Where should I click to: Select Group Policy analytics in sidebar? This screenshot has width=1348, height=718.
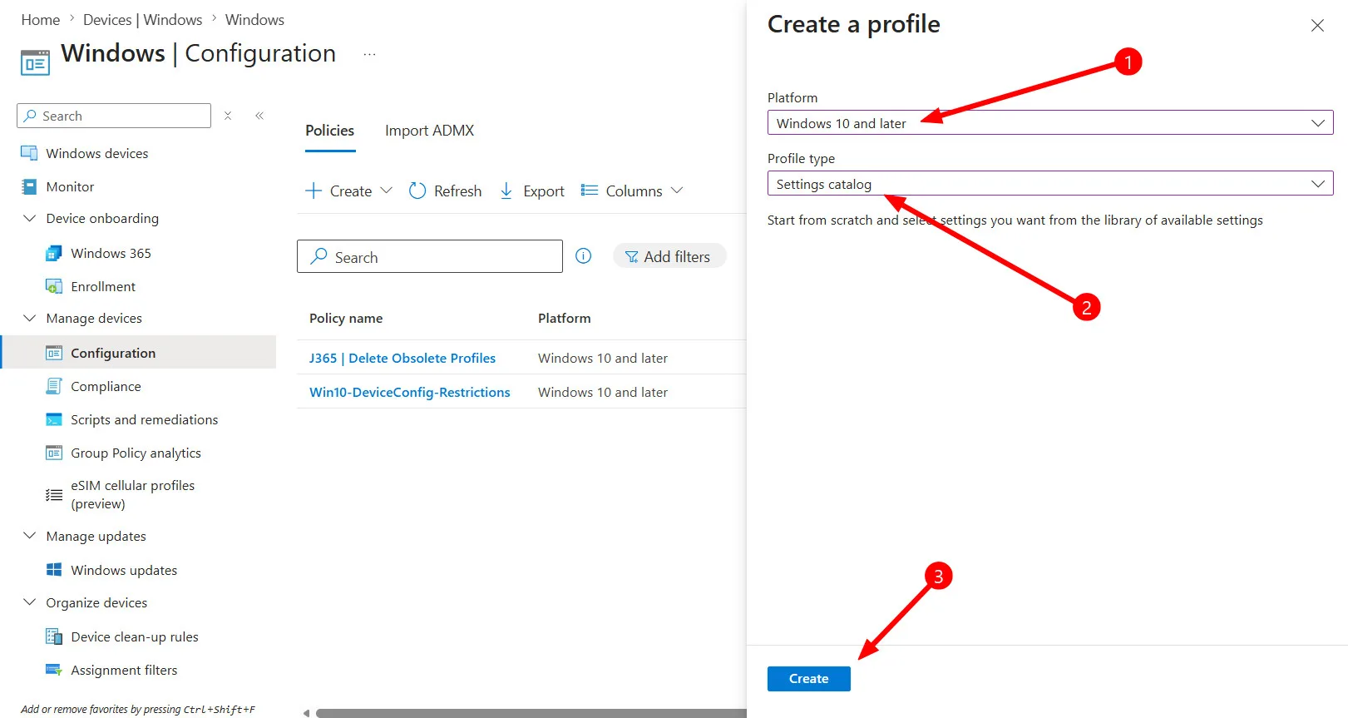(136, 453)
